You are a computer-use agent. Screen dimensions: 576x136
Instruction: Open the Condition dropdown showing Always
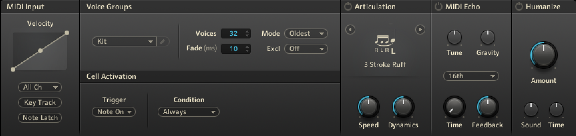click(188, 112)
